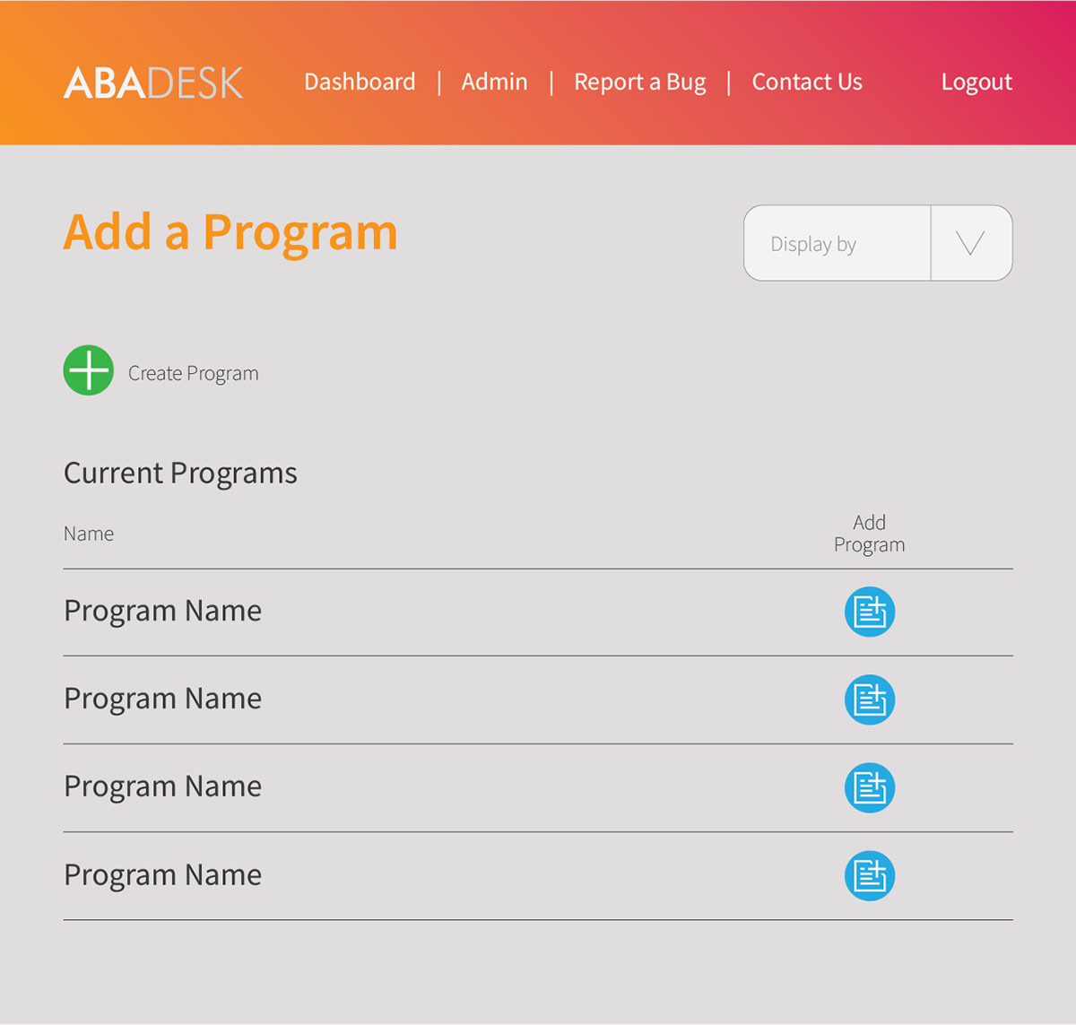Open the Contact Us page

tap(807, 82)
